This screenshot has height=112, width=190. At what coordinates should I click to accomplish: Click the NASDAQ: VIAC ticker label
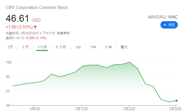pyautogui.click(x=163, y=17)
